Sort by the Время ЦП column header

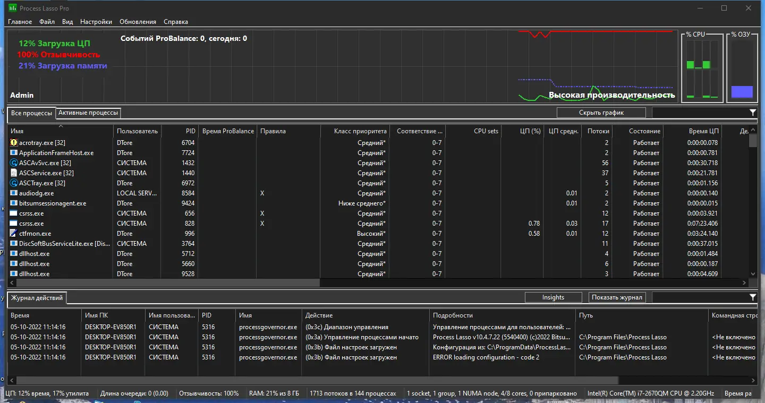click(x=692, y=131)
